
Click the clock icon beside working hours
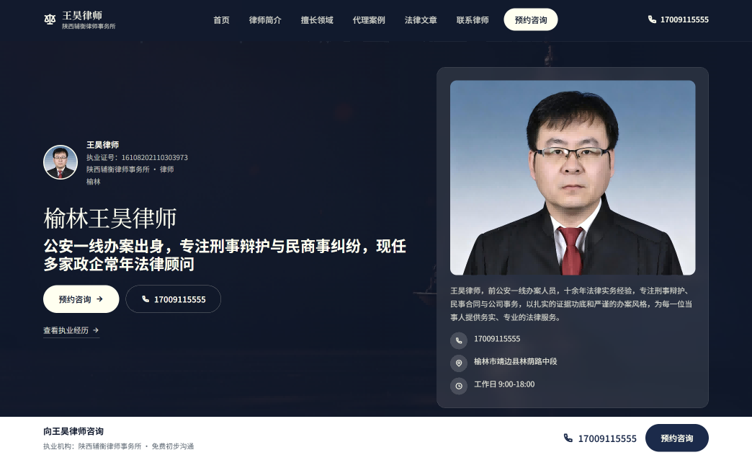459,386
